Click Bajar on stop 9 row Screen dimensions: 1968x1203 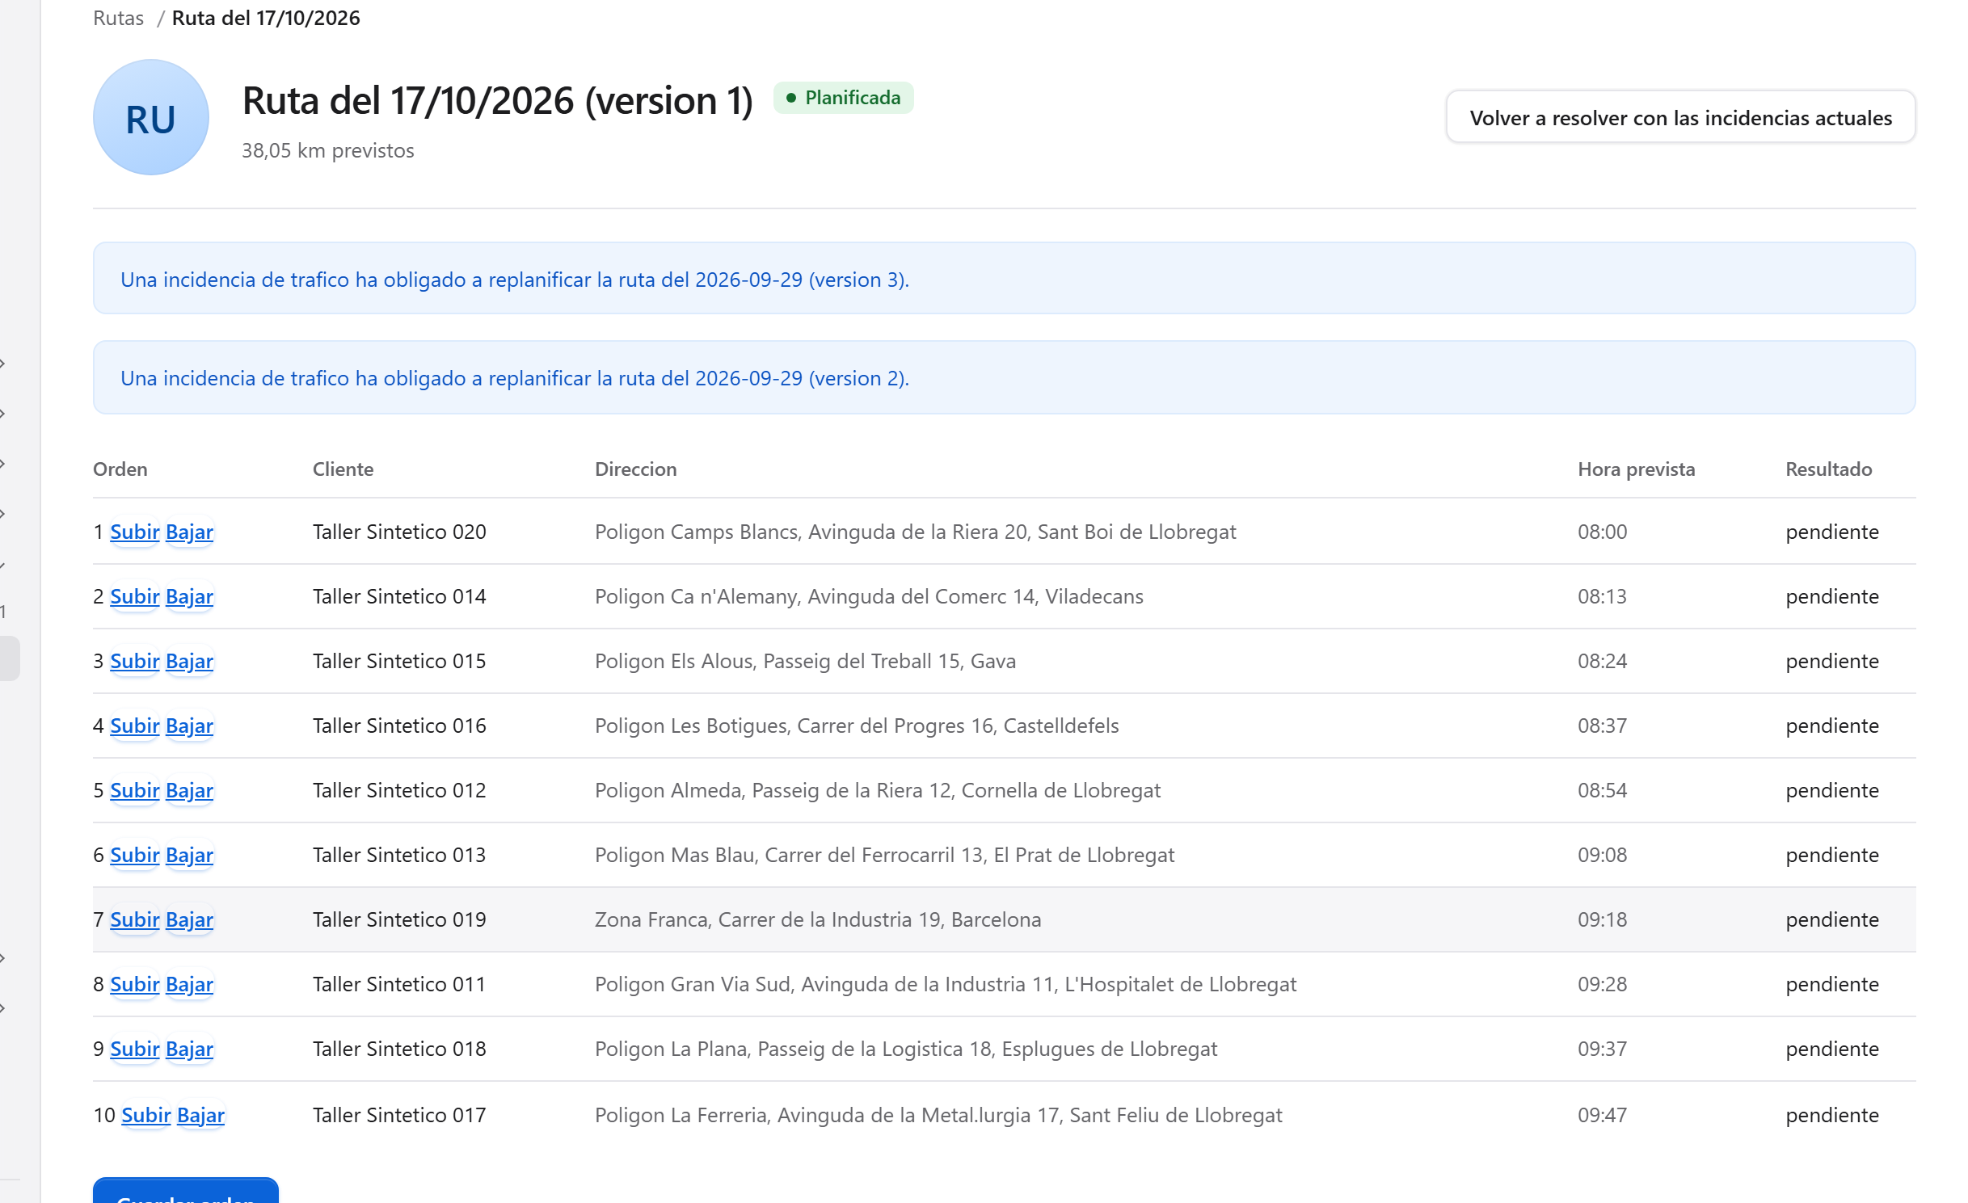[189, 1049]
